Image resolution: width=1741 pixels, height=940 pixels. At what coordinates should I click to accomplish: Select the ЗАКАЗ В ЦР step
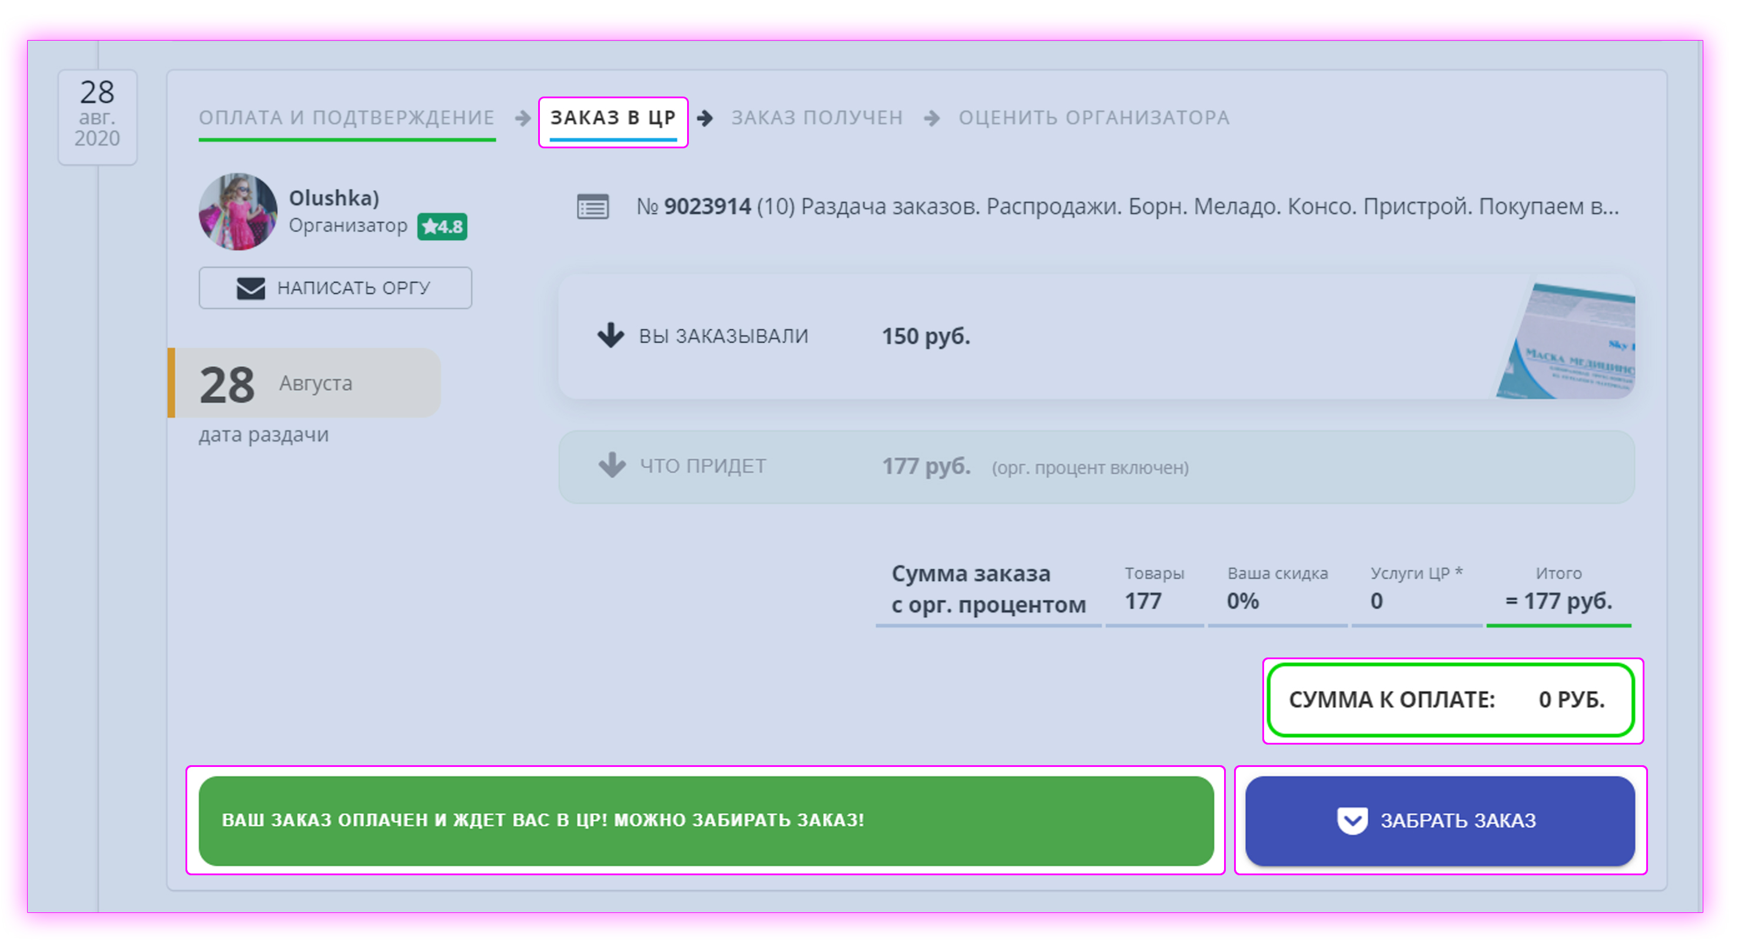point(613,118)
